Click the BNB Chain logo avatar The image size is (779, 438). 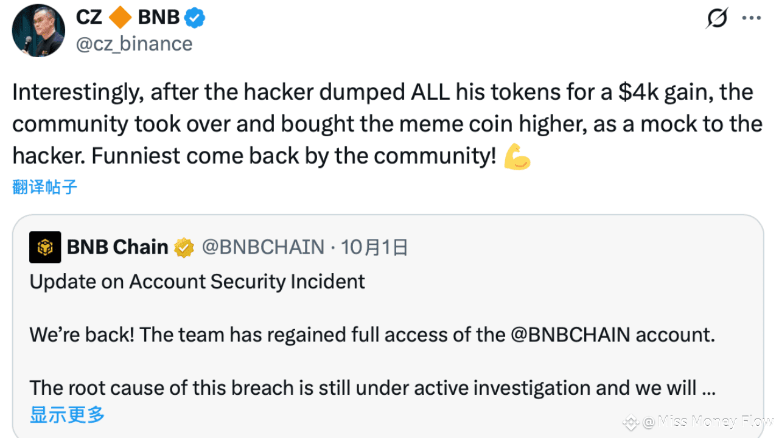(x=45, y=247)
